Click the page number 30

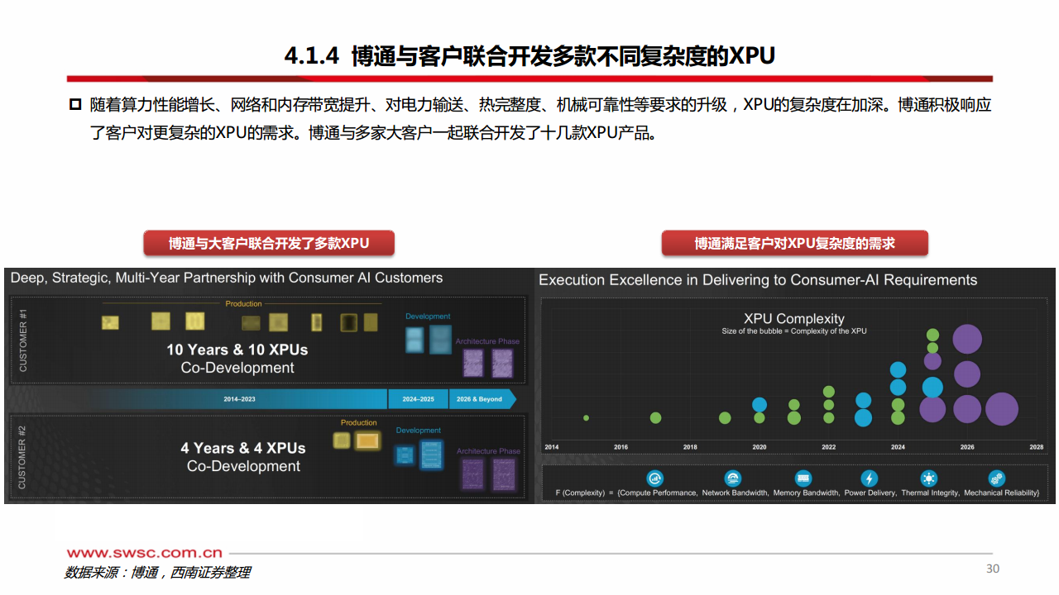pos(993,569)
